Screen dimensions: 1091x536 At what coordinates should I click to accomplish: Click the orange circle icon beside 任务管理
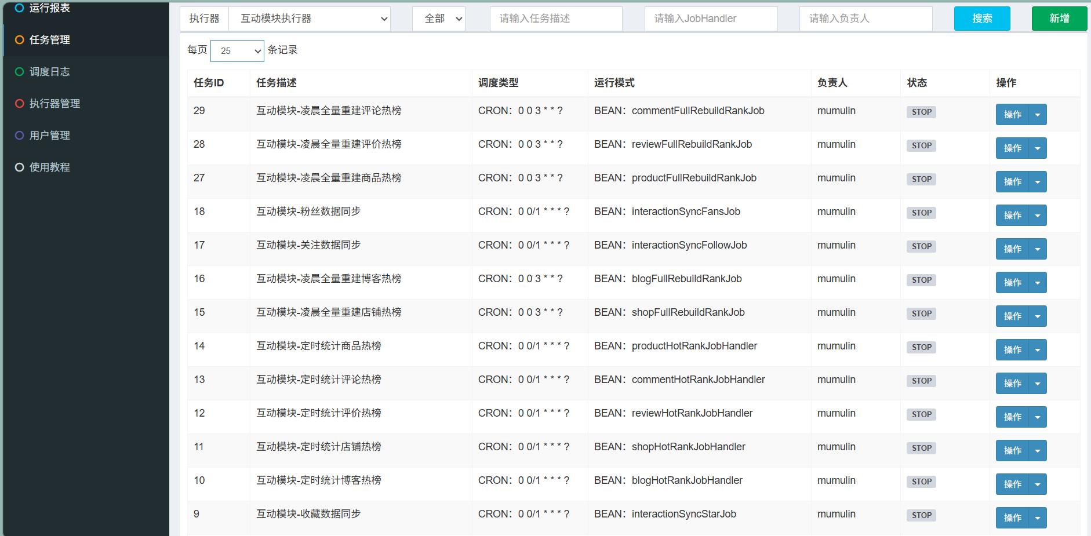point(20,40)
